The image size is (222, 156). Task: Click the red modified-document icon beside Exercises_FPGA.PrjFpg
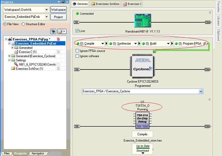(x=58, y=39)
